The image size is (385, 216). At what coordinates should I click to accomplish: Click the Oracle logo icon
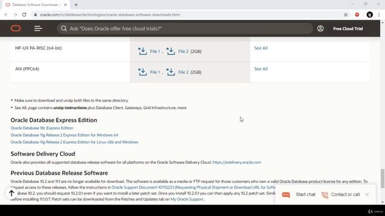[16, 28]
